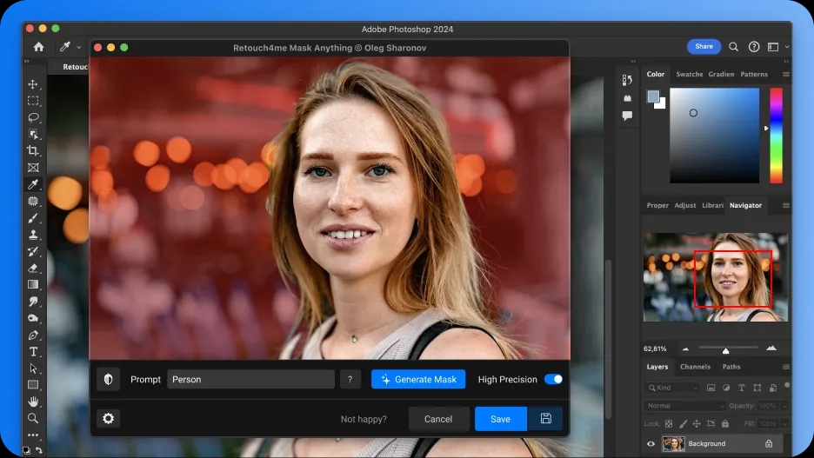Open the Adjustments tab
Viewport: 814px width, 458px height.
point(684,205)
